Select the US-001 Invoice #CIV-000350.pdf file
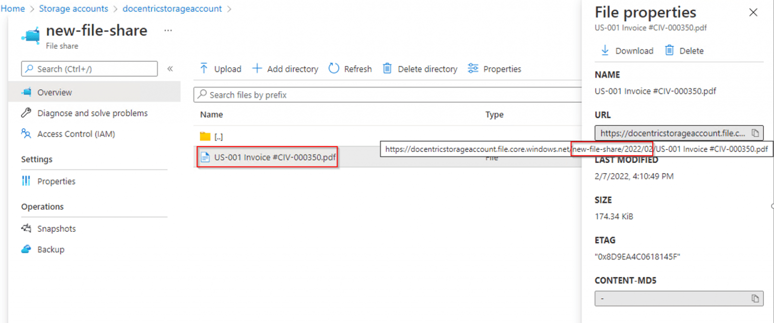 267,156
